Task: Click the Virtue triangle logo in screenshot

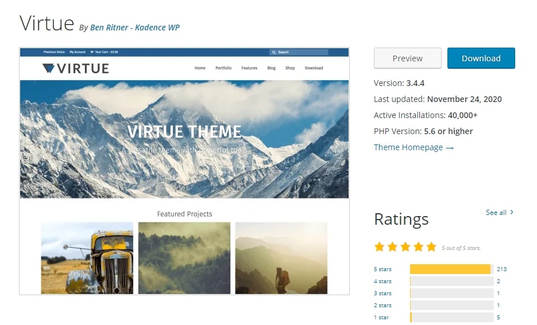Action: click(48, 68)
